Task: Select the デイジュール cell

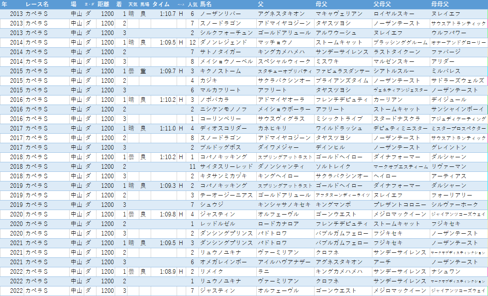Action: click(449, 100)
